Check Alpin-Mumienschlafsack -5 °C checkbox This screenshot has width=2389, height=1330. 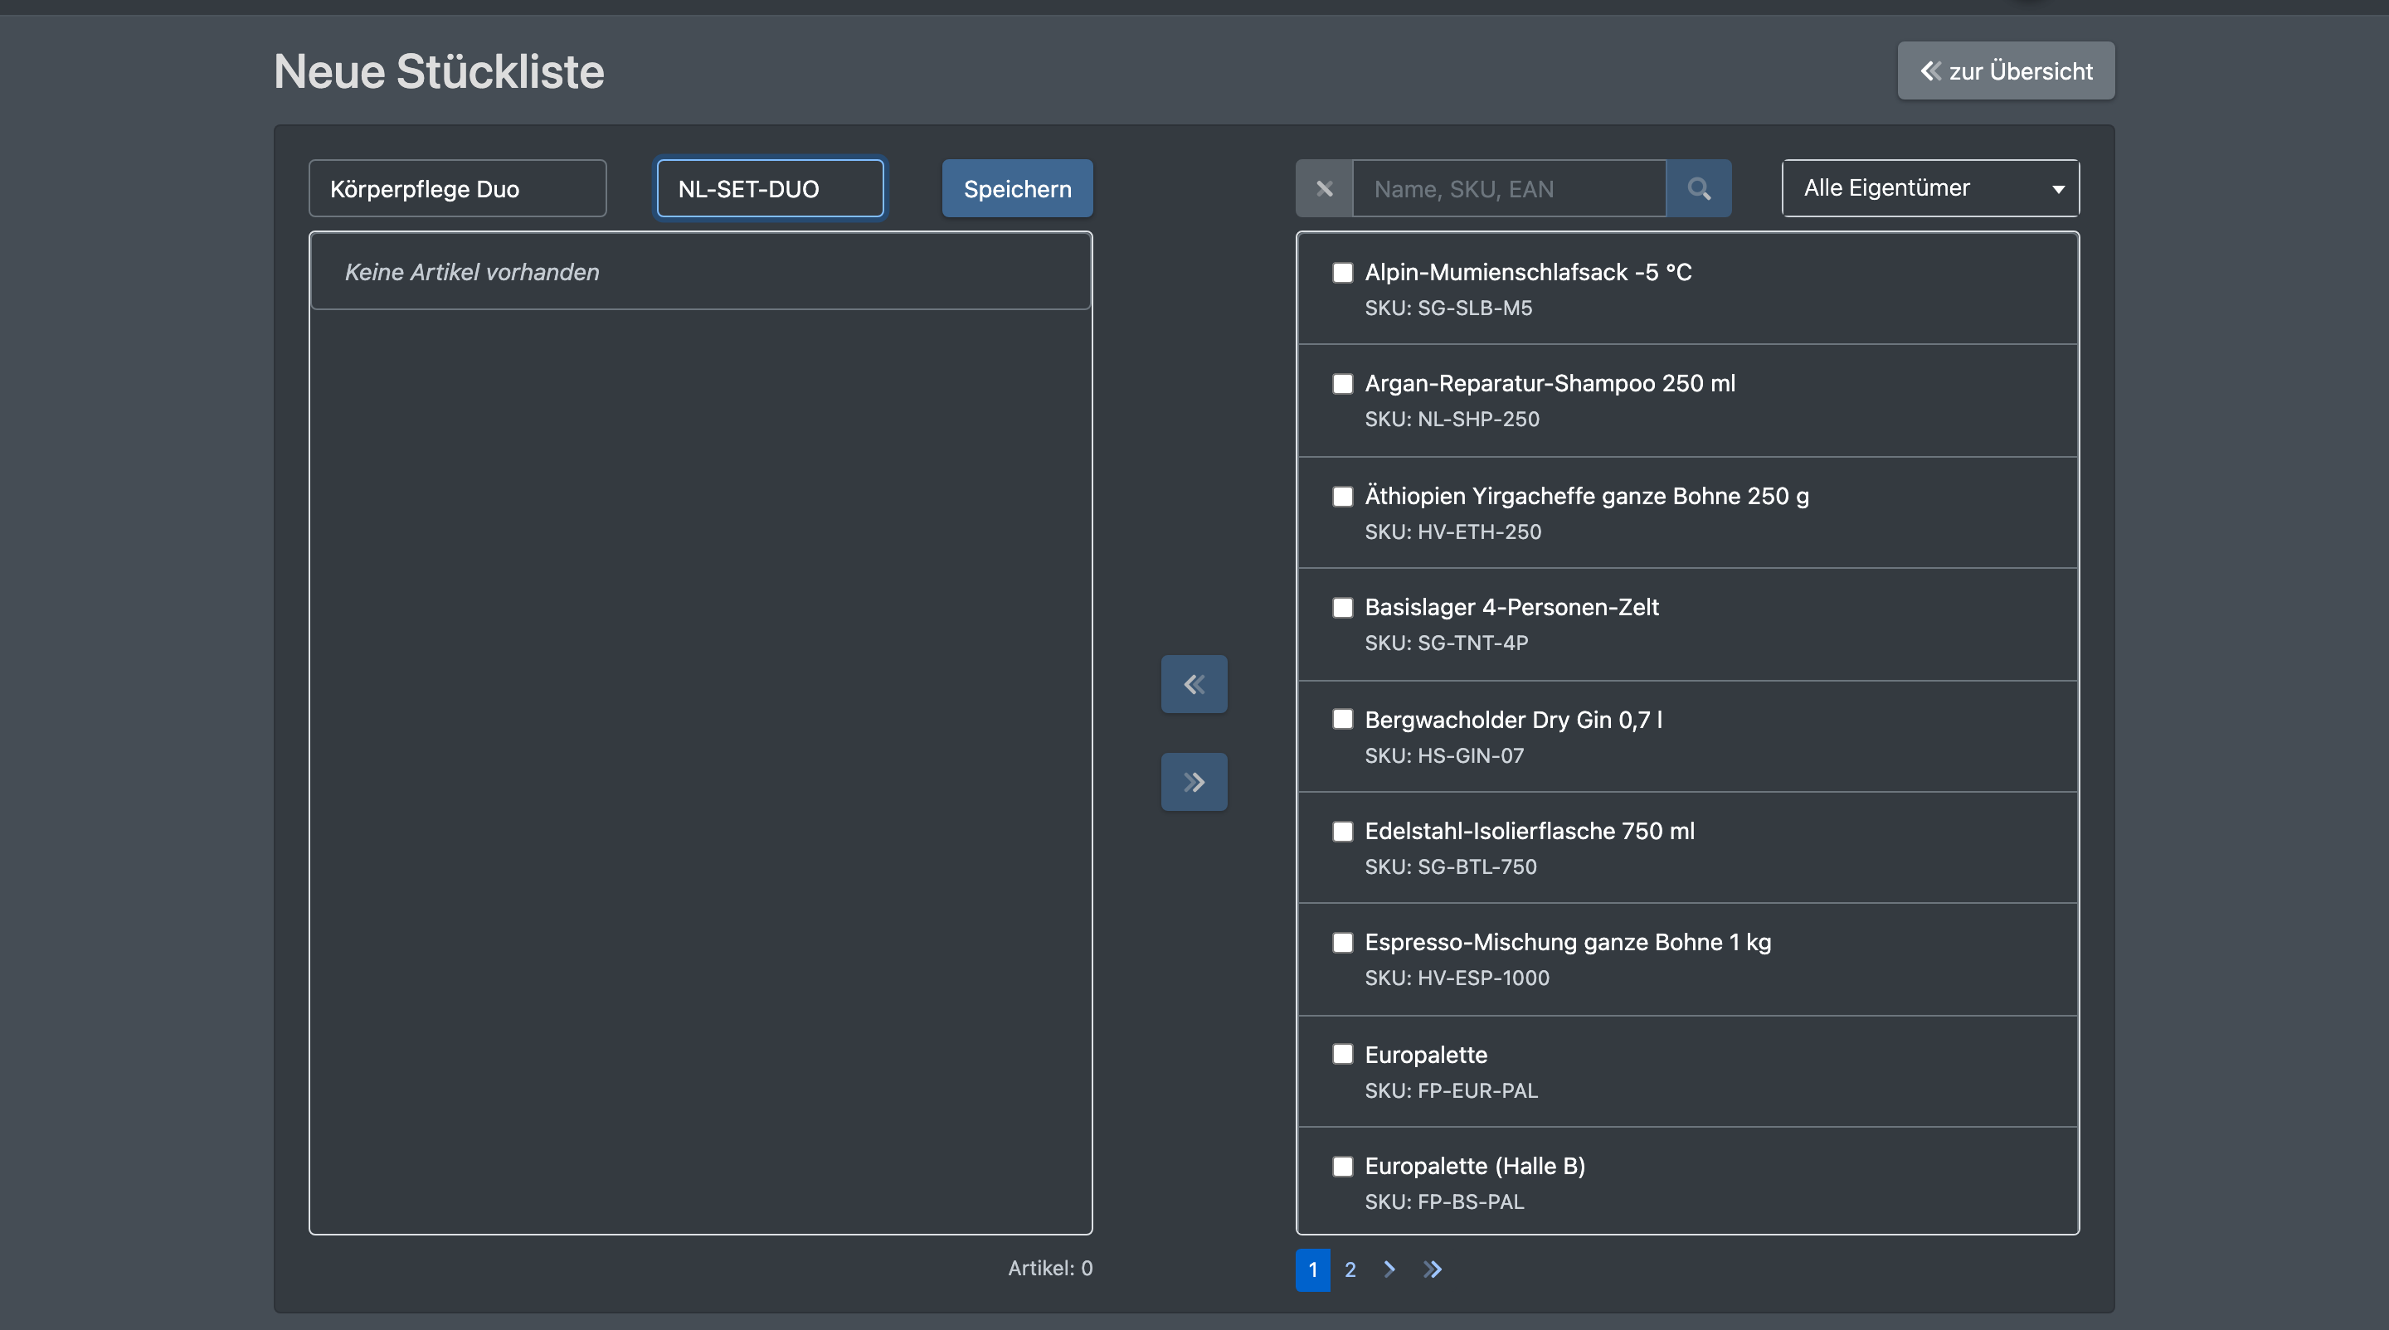(1342, 273)
